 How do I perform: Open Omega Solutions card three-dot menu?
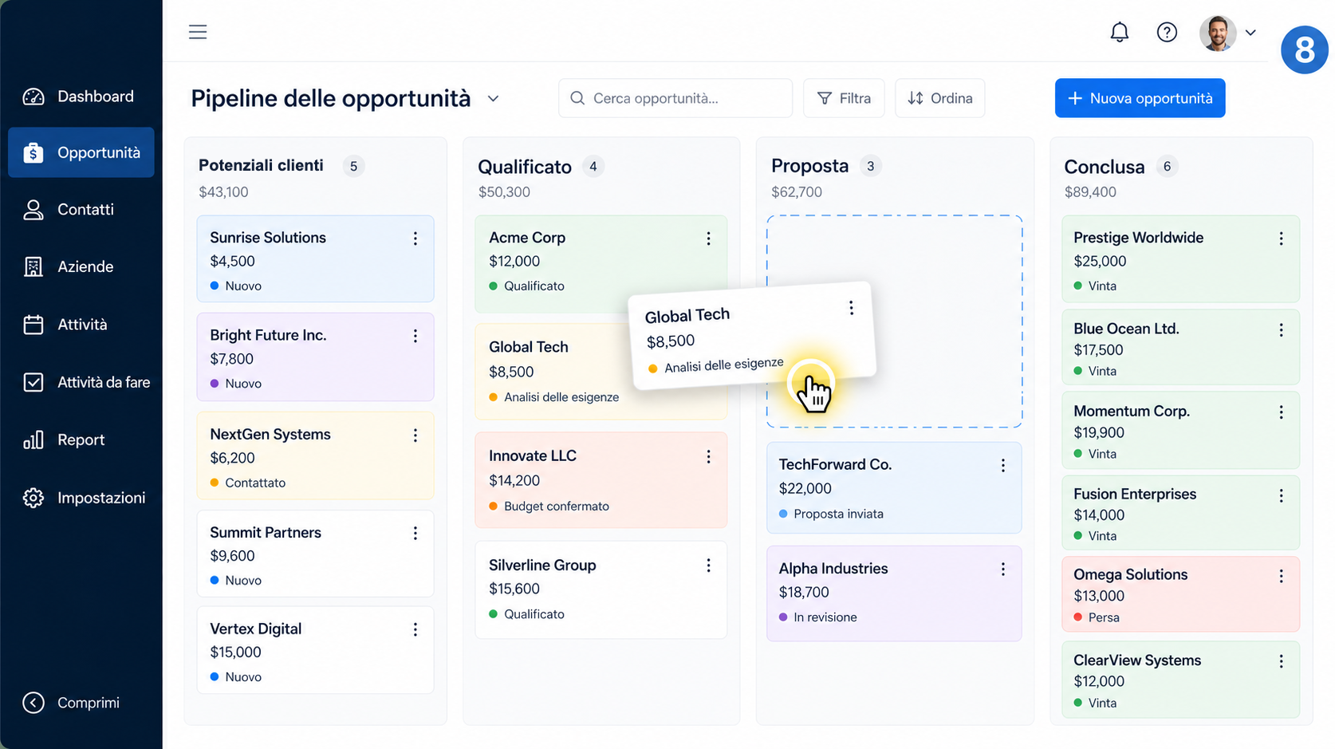click(x=1282, y=576)
